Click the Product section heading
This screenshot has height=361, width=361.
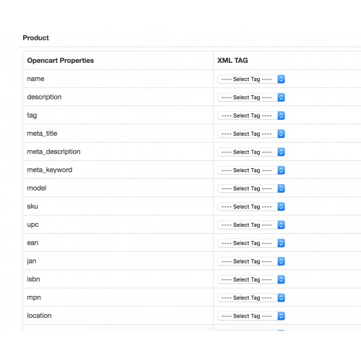(35, 38)
